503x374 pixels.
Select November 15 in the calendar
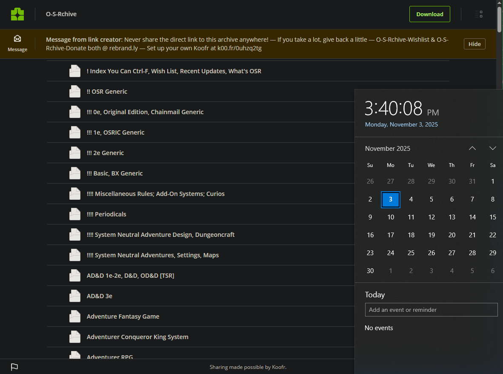click(493, 217)
